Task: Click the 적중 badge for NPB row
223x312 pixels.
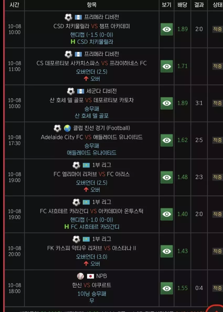Action: coord(217,288)
